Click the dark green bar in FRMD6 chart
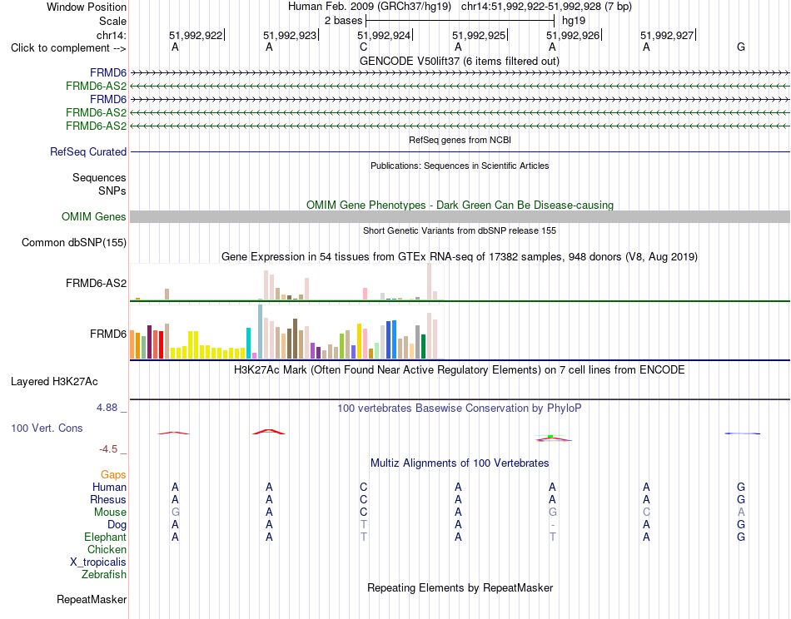Viewport: 791px width, 619px height. (x=423, y=347)
